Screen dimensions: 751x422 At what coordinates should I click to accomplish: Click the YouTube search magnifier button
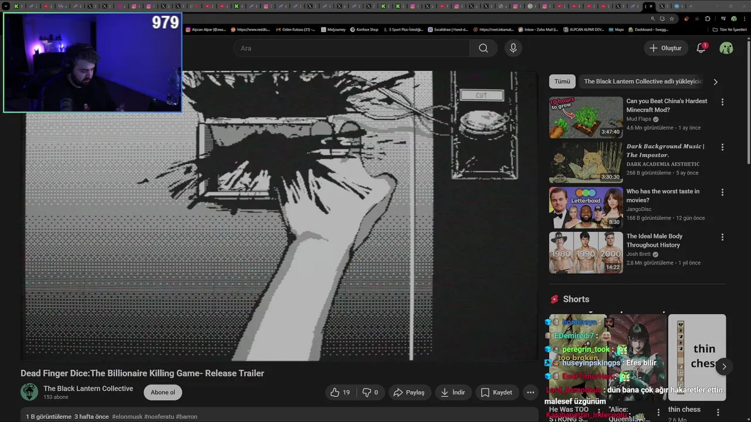[x=483, y=48]
